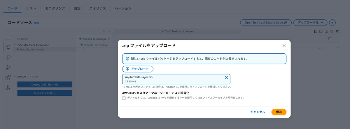Remove my-lambda-layer.zip file

(226, 77)
